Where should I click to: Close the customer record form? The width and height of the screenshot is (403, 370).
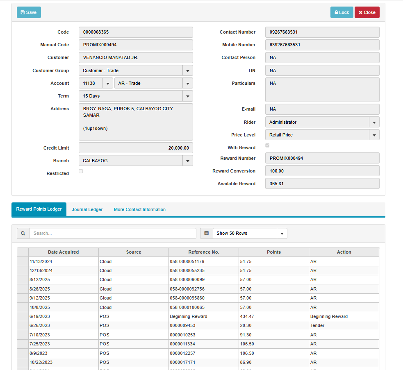point(367,12)
